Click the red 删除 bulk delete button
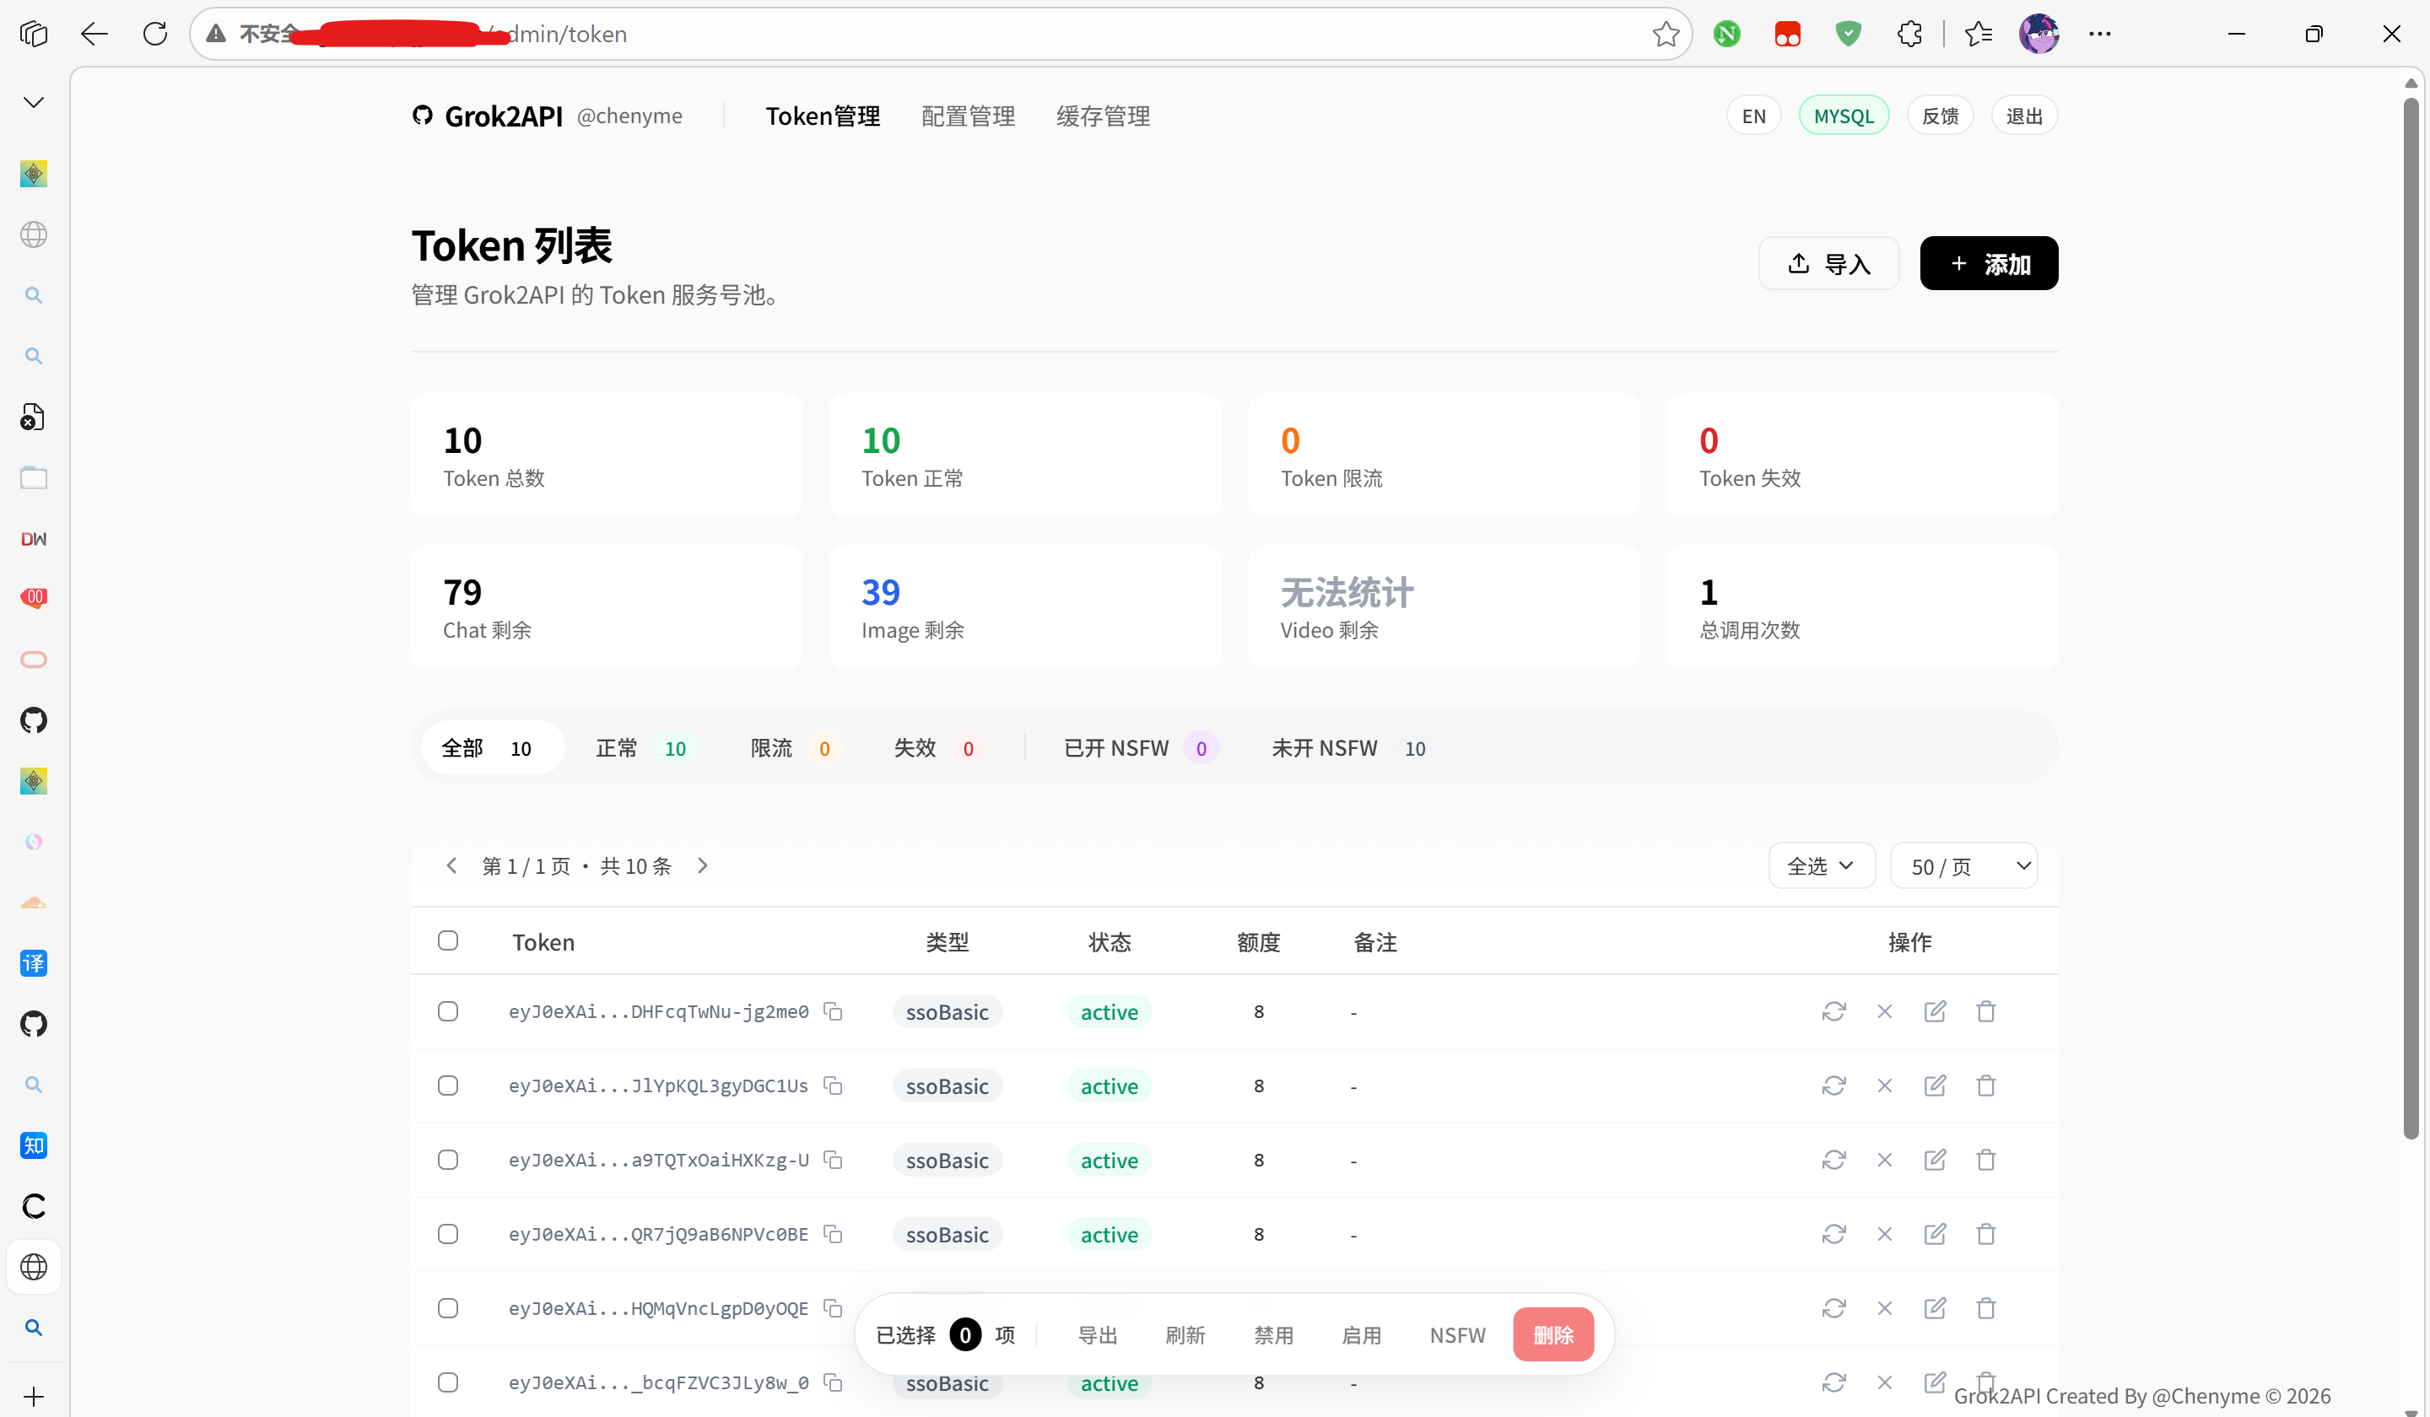The image size is (2430, 1417). [x=1552, y=1334]
